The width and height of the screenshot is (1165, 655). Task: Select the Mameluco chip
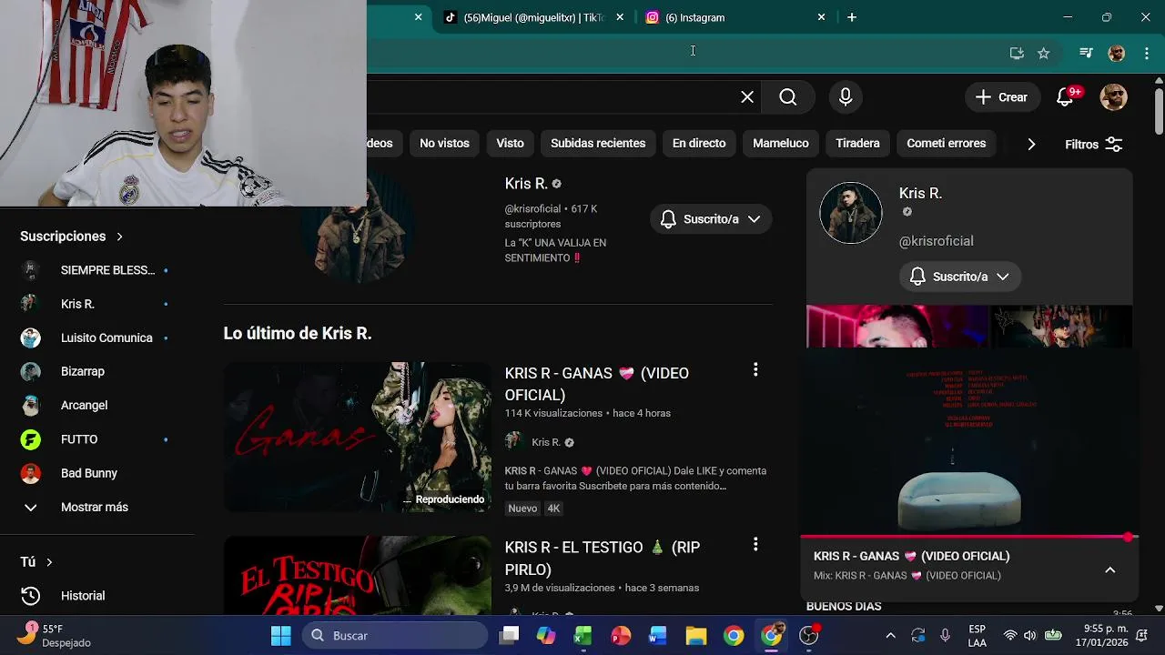click(780, 144)
